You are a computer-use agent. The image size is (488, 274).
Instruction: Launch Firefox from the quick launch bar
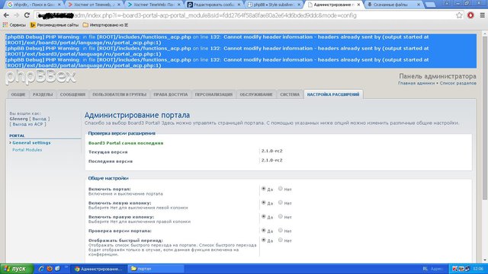click(x=50, y=269)
